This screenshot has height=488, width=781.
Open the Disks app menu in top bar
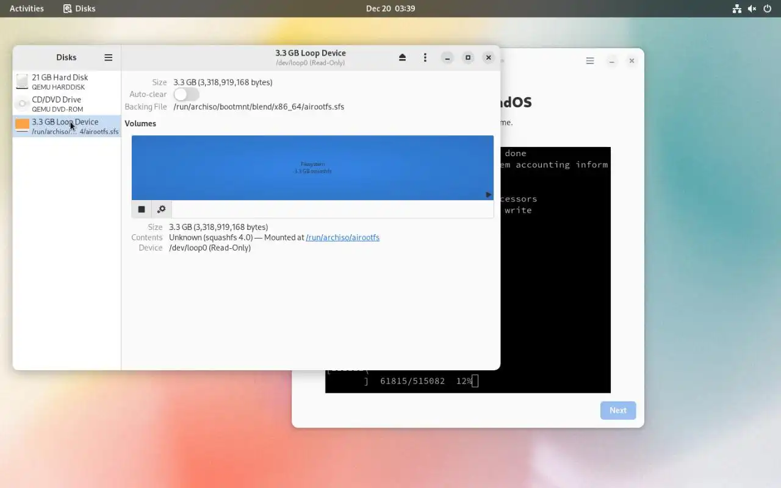tap(79, 9)
